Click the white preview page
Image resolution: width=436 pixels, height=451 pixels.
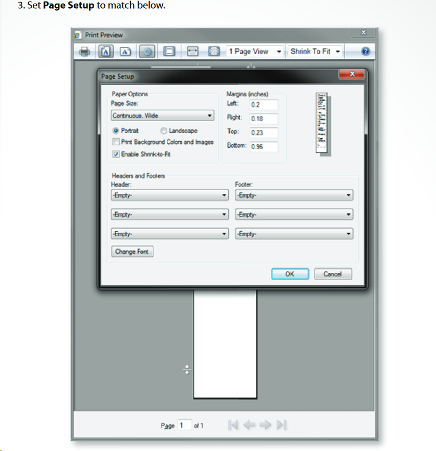[225, 344]
